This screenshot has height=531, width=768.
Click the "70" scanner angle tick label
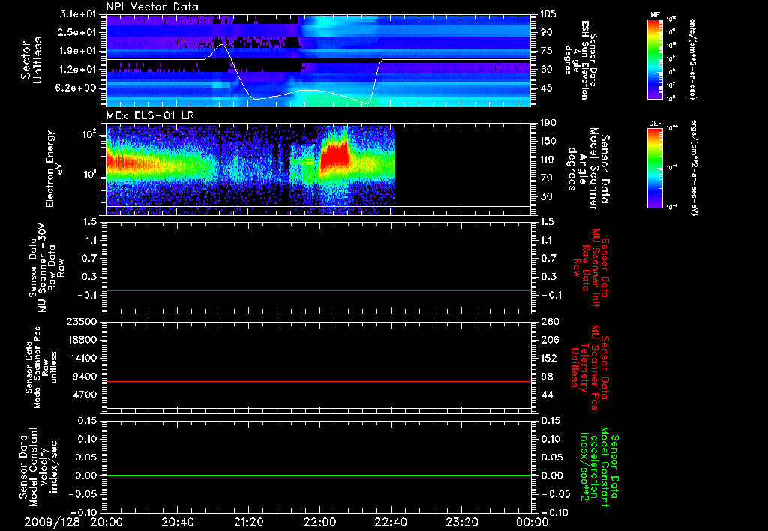coord(546,178)
